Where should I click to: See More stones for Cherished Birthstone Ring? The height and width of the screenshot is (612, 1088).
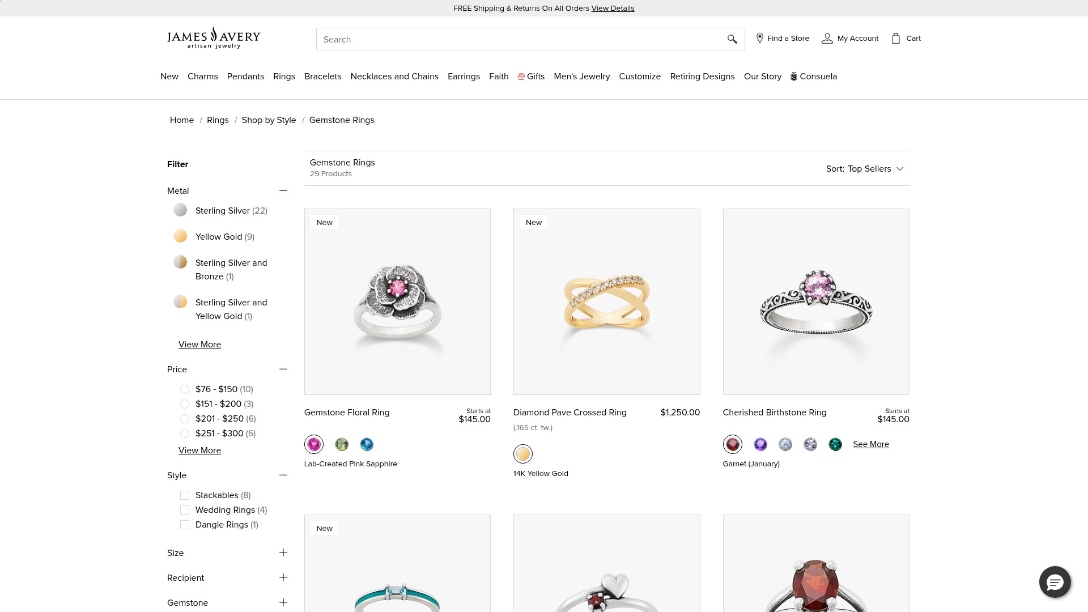[x=871, y=444]
